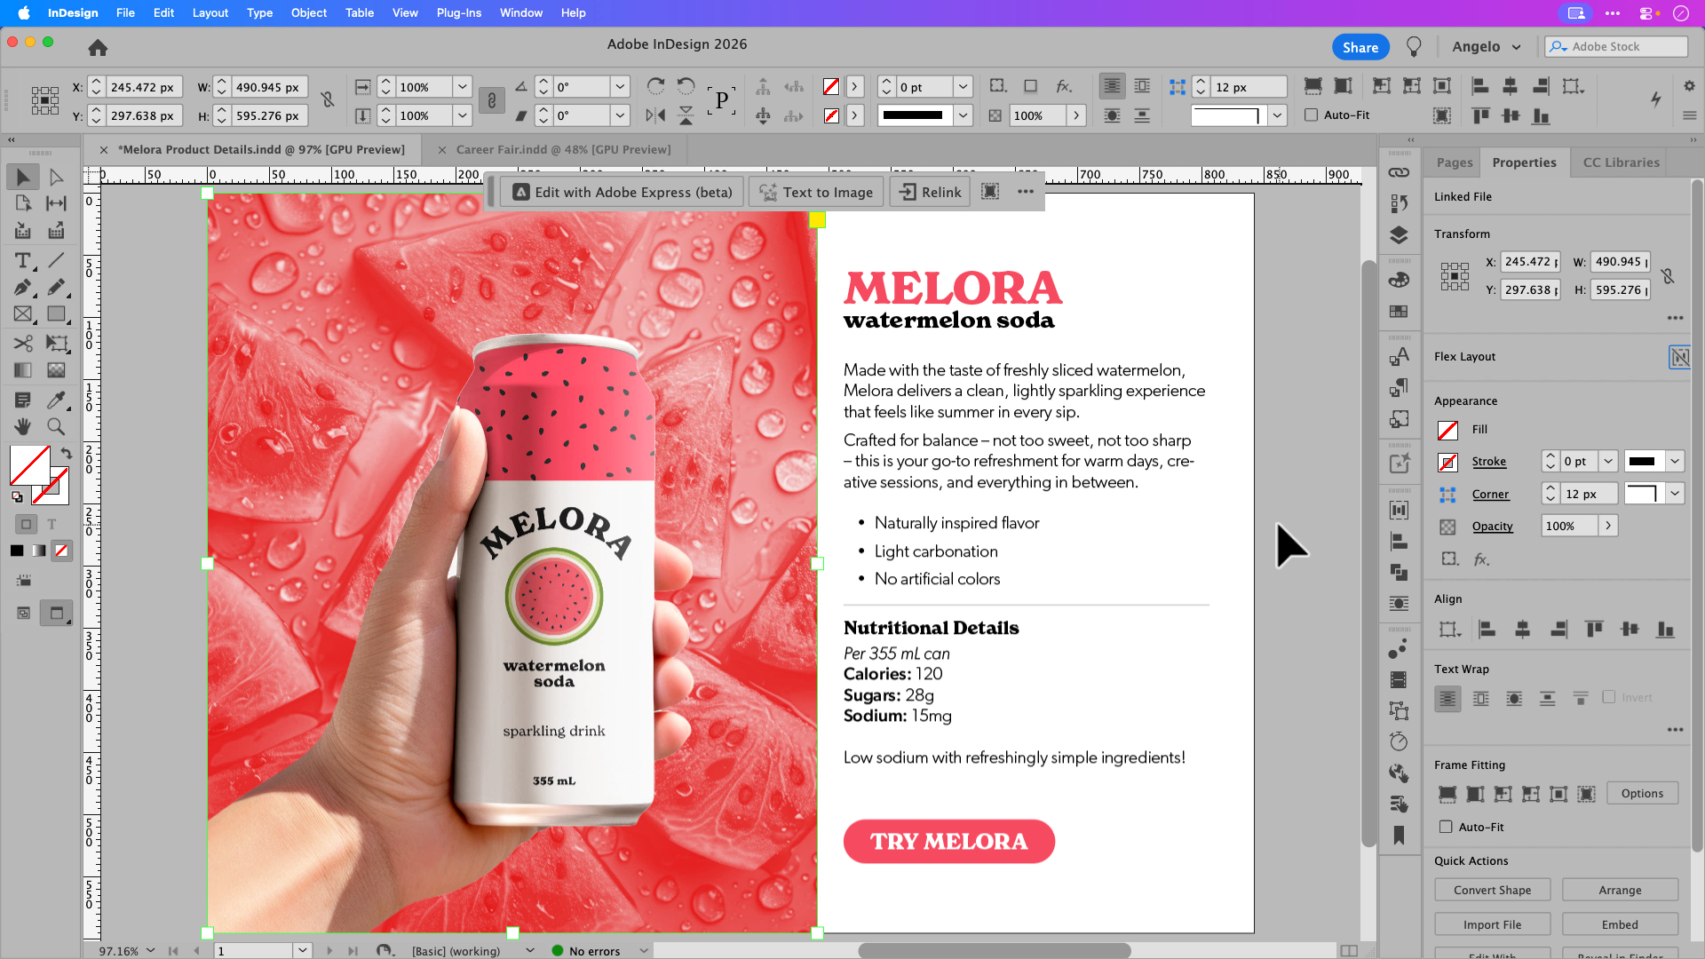Click the horizontal scrollbar at bottom
The image size is (1705, 959).
click(x=994, y=950)
